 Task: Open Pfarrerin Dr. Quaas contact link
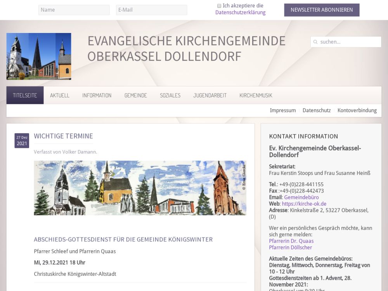291,241
